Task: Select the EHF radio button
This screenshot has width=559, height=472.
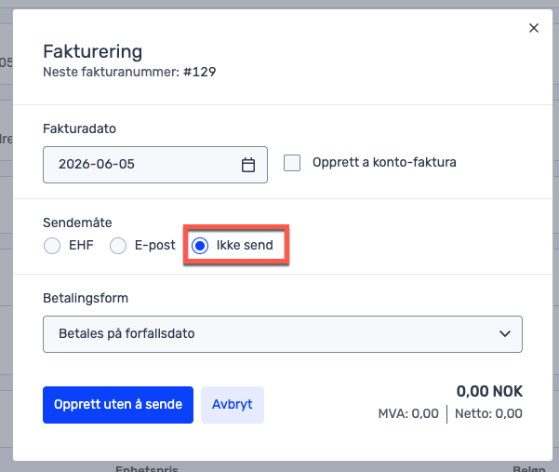Action: tap(52, 246)
